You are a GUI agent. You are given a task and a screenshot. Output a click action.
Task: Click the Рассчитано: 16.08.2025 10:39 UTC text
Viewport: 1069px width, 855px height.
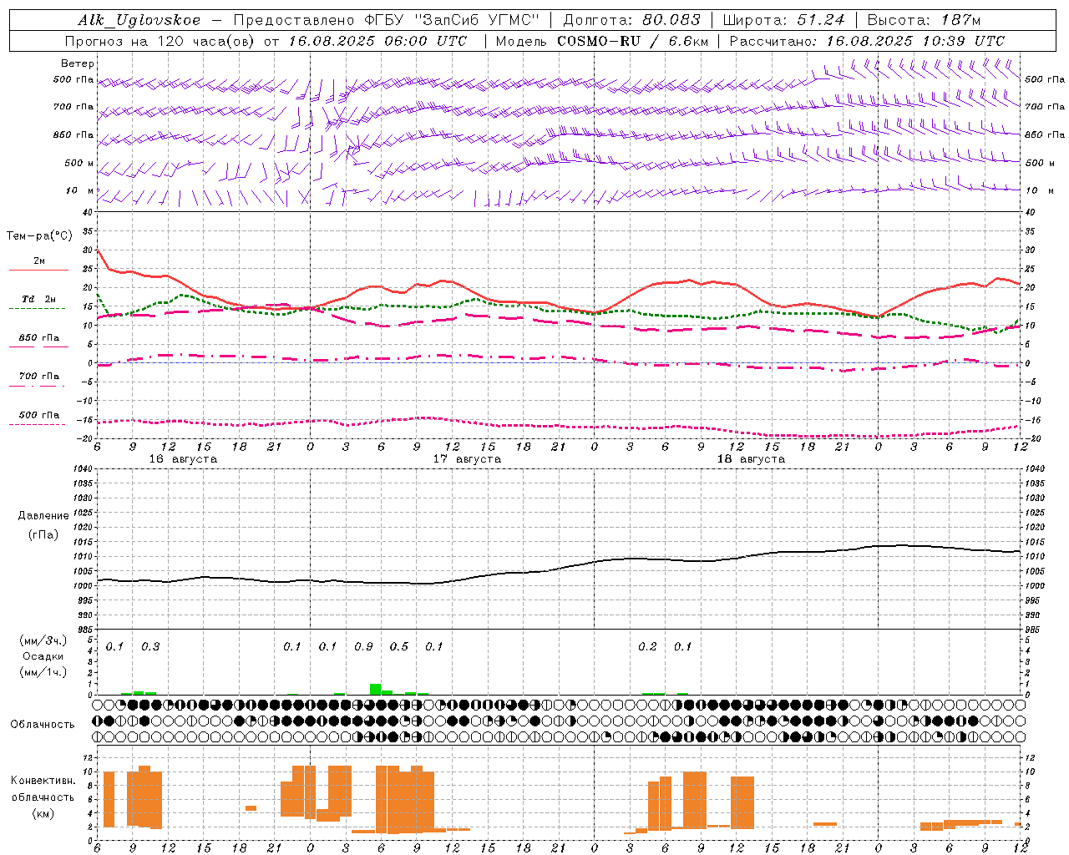tap(867, 41)
